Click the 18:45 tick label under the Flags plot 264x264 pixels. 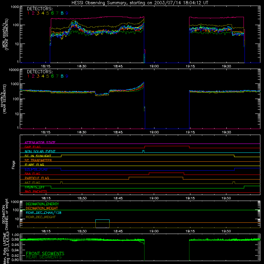[118, 198]
